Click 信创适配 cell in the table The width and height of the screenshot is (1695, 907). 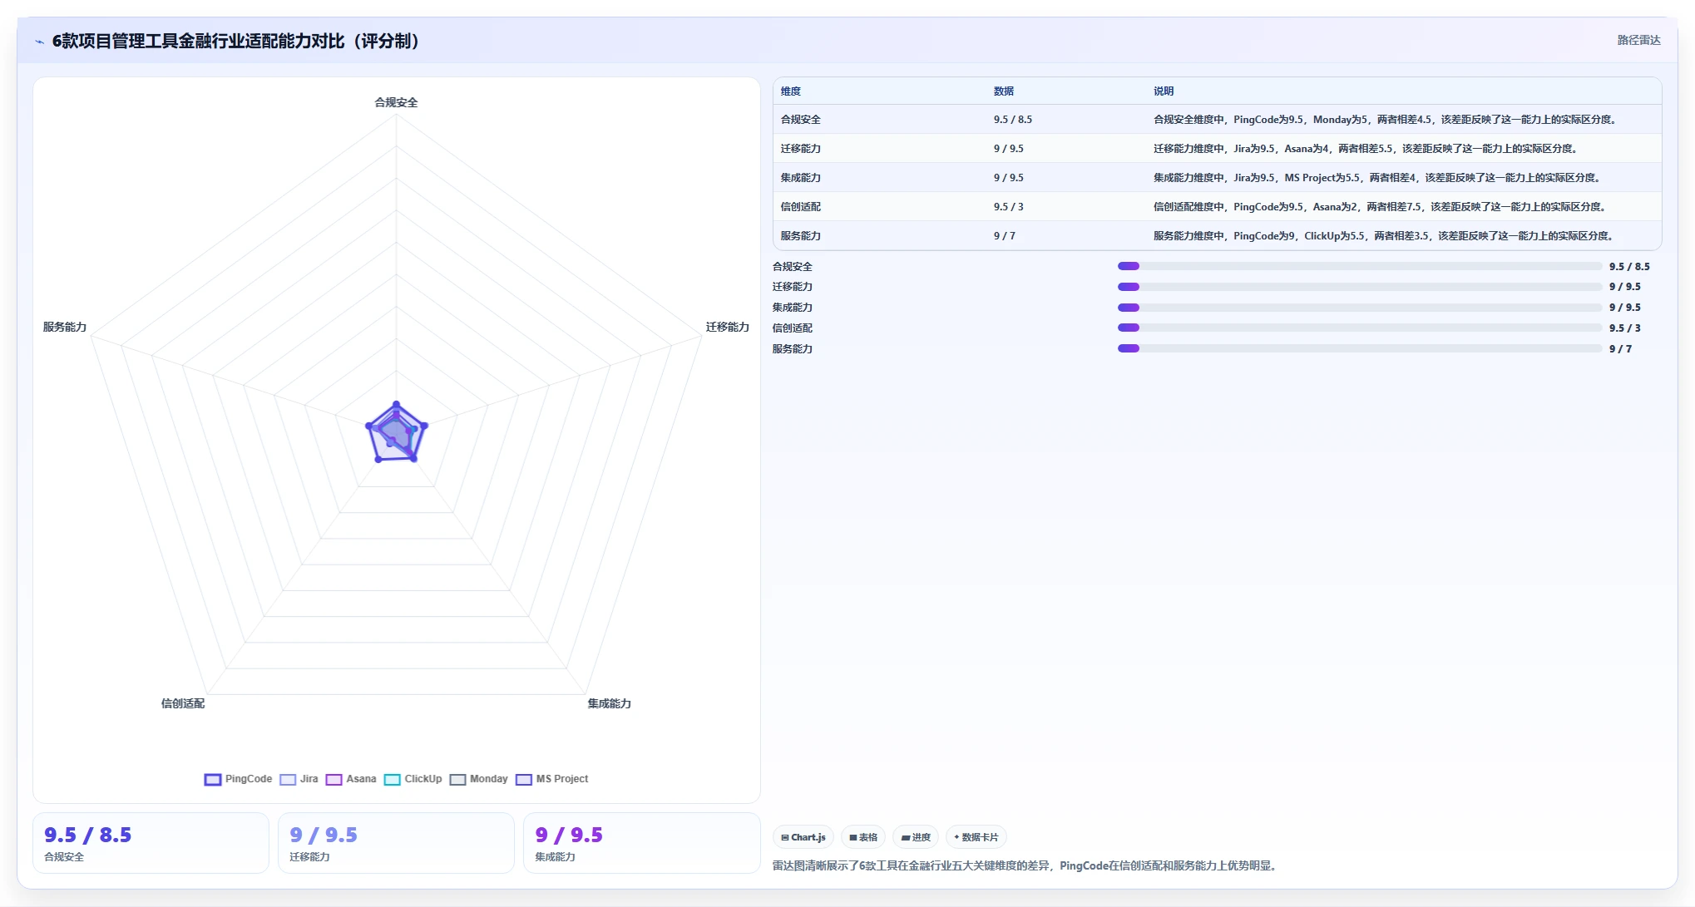point(801,207)
